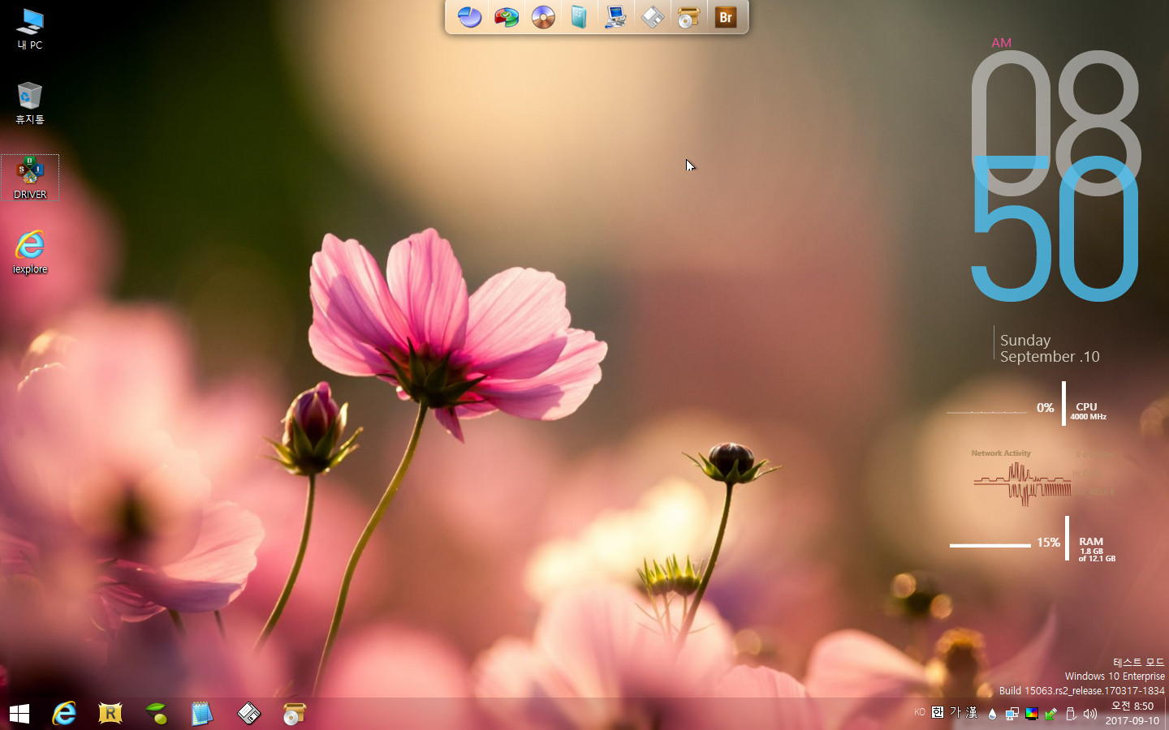Open the computer monitor icon in dock

coord(615,16)
